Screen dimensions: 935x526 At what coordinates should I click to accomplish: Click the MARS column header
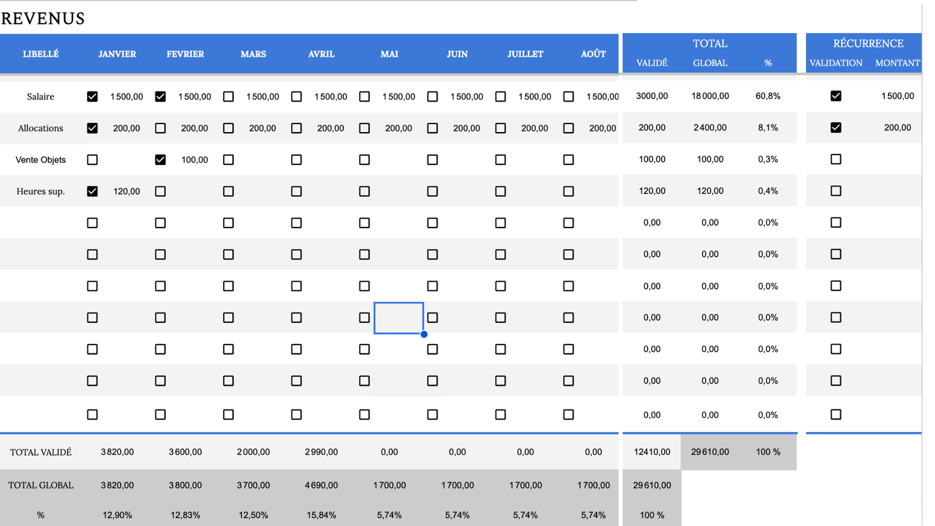pos(253,54)
